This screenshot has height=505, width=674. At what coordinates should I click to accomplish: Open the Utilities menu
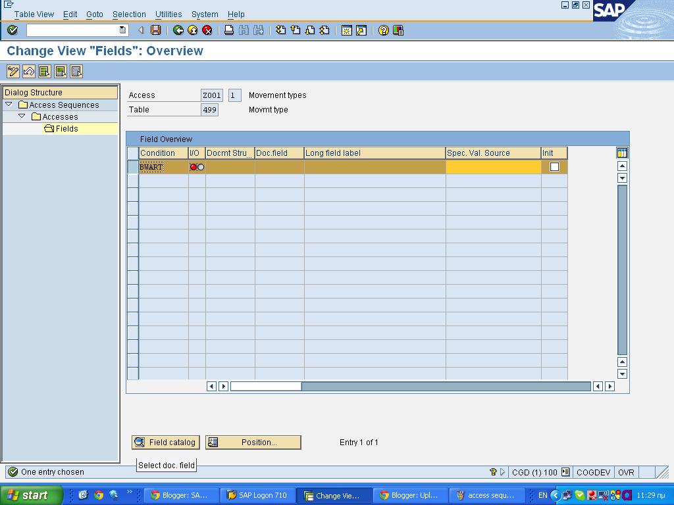[168, 14]
